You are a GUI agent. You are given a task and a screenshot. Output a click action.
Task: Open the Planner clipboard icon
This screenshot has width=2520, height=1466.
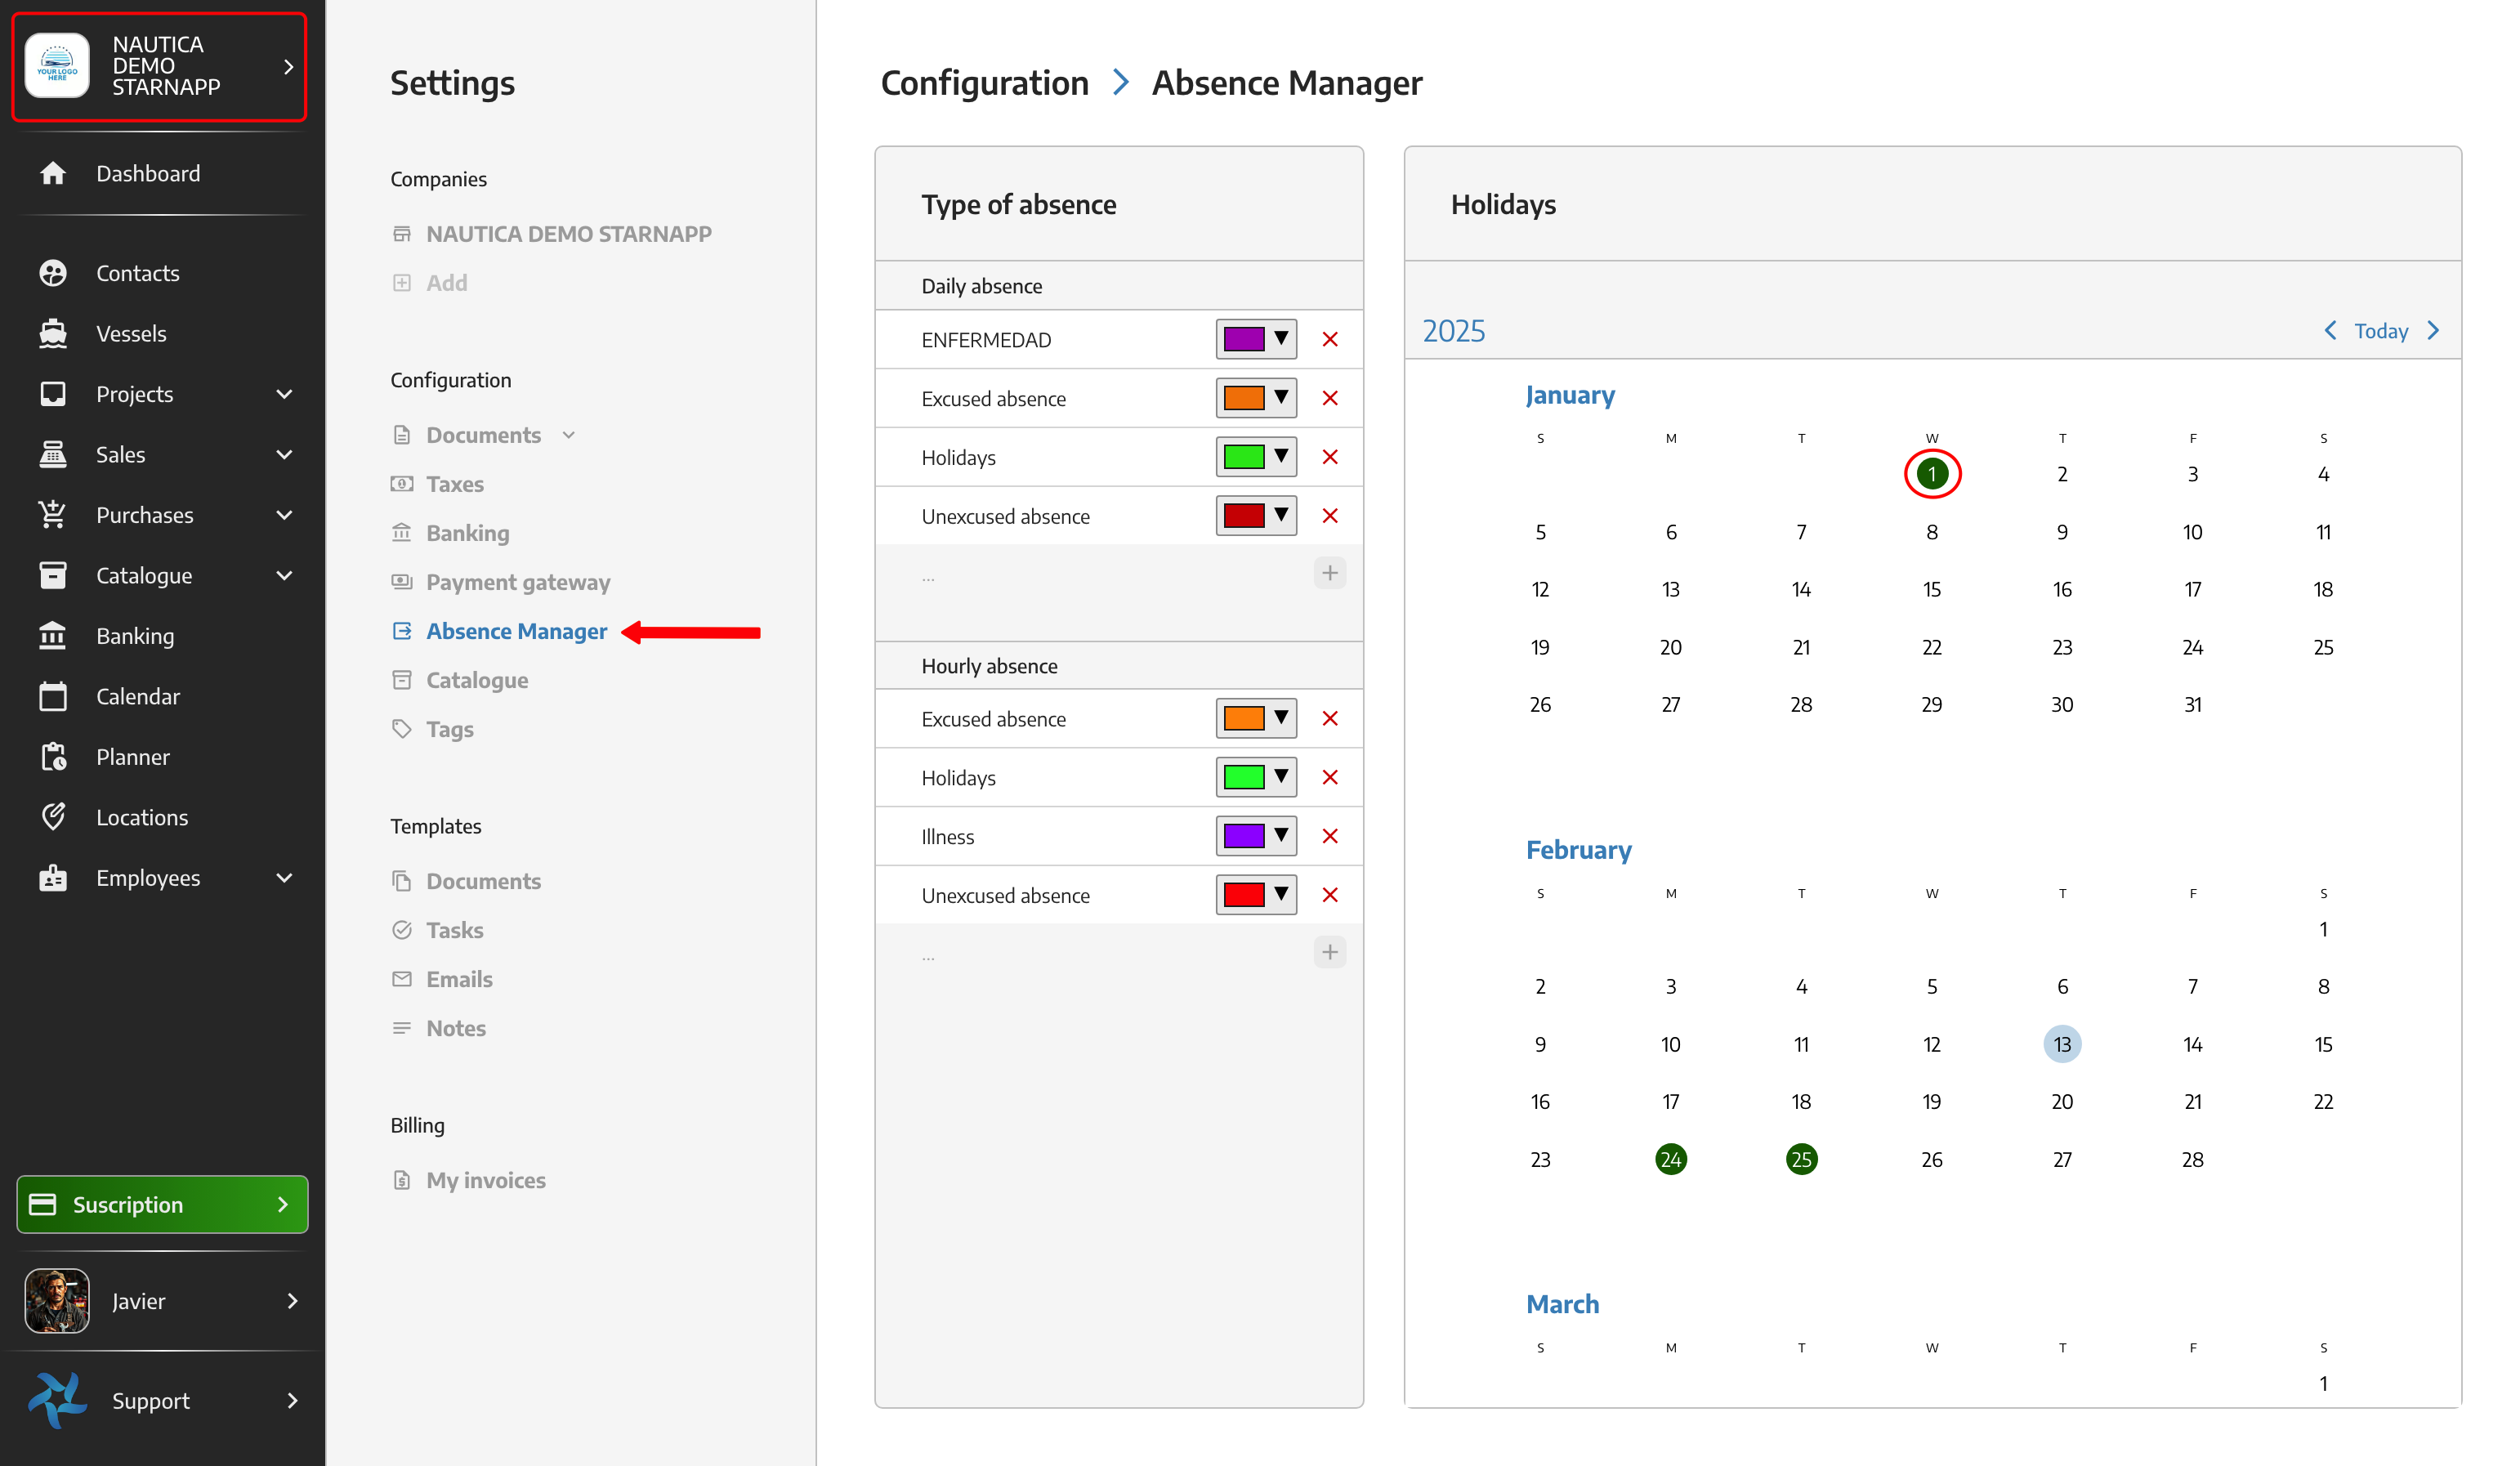(53, 757)
